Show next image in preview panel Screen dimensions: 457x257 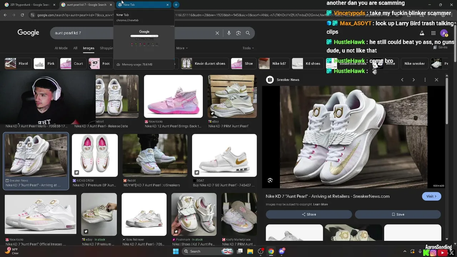[x=413, y=80]
